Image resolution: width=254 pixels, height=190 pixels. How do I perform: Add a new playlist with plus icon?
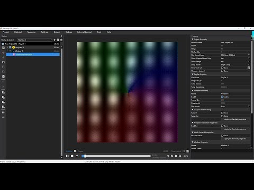(55, 40)
